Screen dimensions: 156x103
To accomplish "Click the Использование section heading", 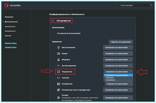I will point(58,28).
